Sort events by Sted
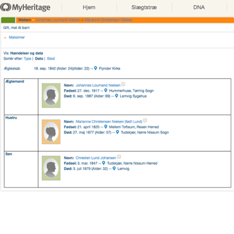The width and height of the screenshot is (234, 234). pos(51,59)
